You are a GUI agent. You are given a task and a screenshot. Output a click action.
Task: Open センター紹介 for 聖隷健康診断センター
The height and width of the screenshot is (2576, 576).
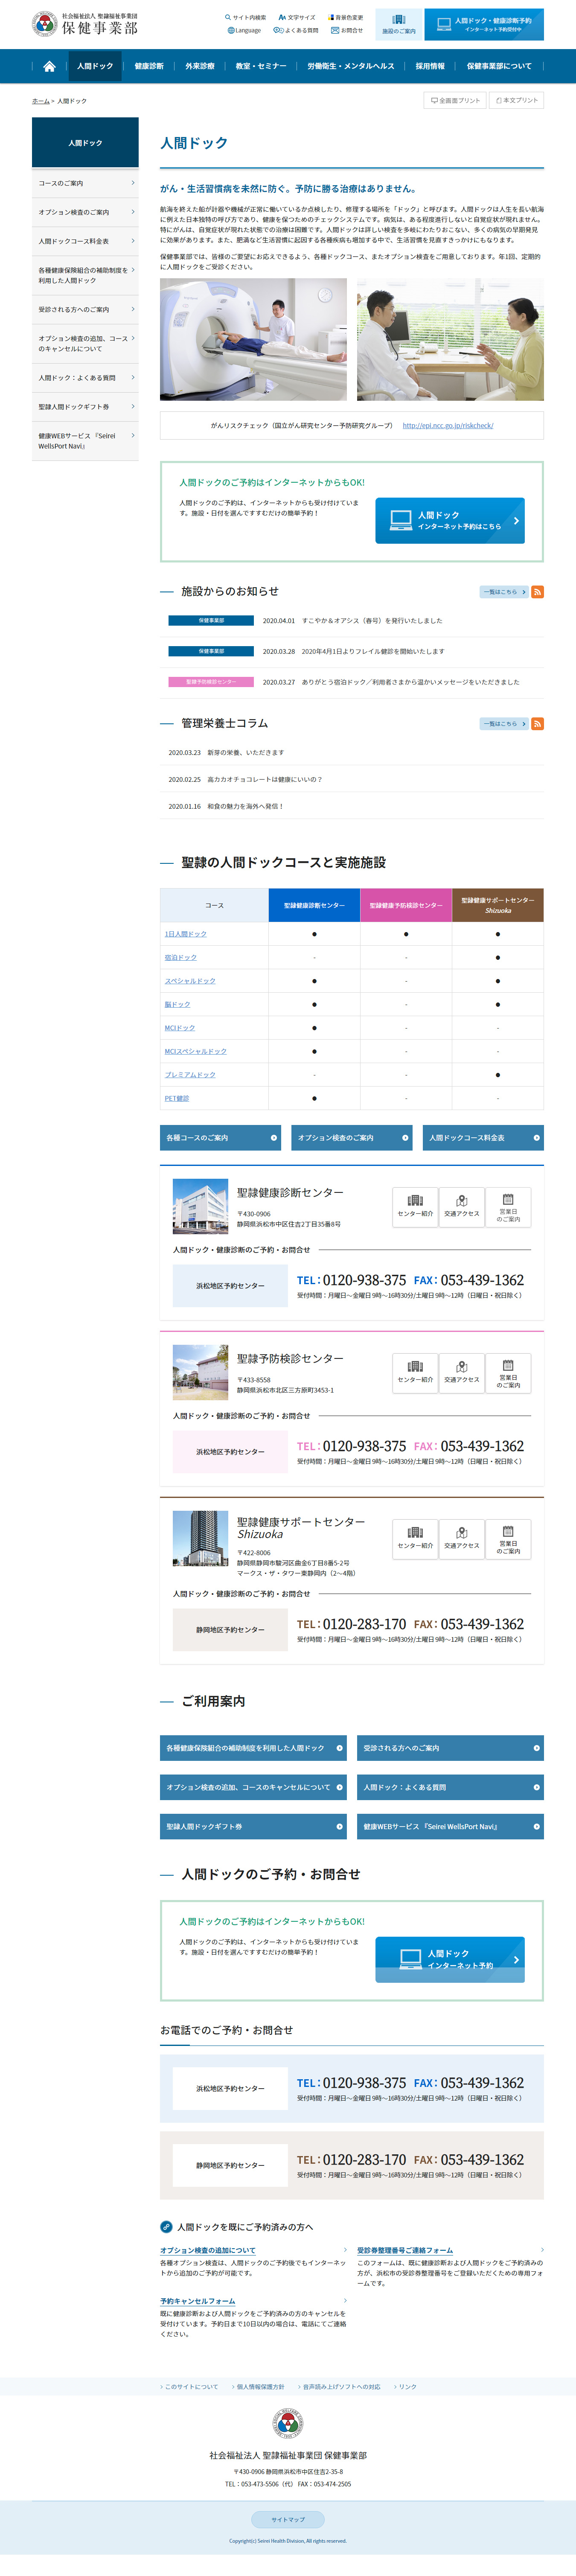[415, 1207]
